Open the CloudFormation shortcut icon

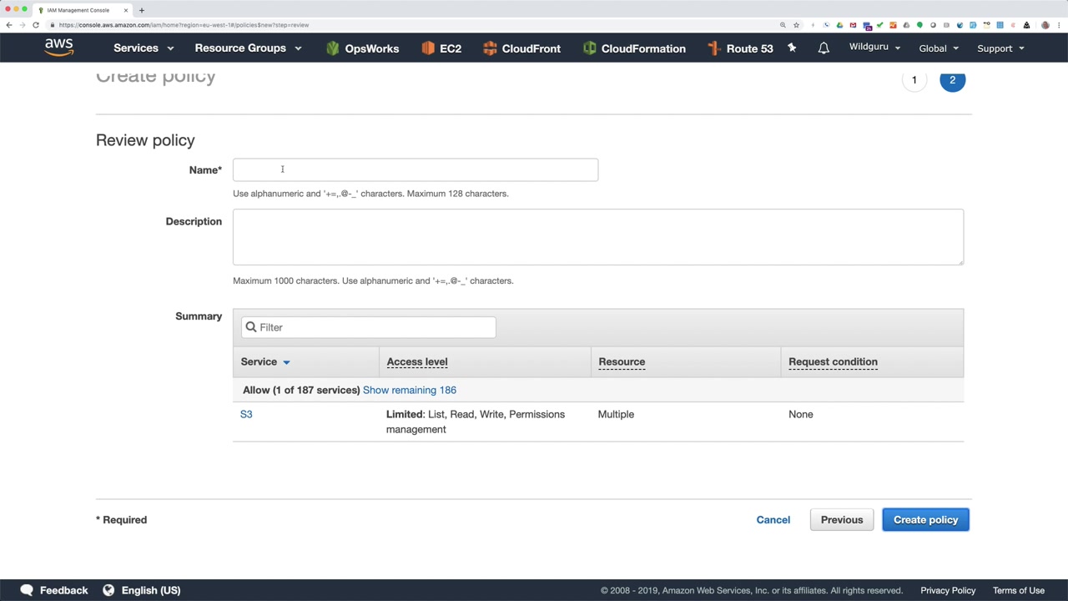tap(590, 48)
